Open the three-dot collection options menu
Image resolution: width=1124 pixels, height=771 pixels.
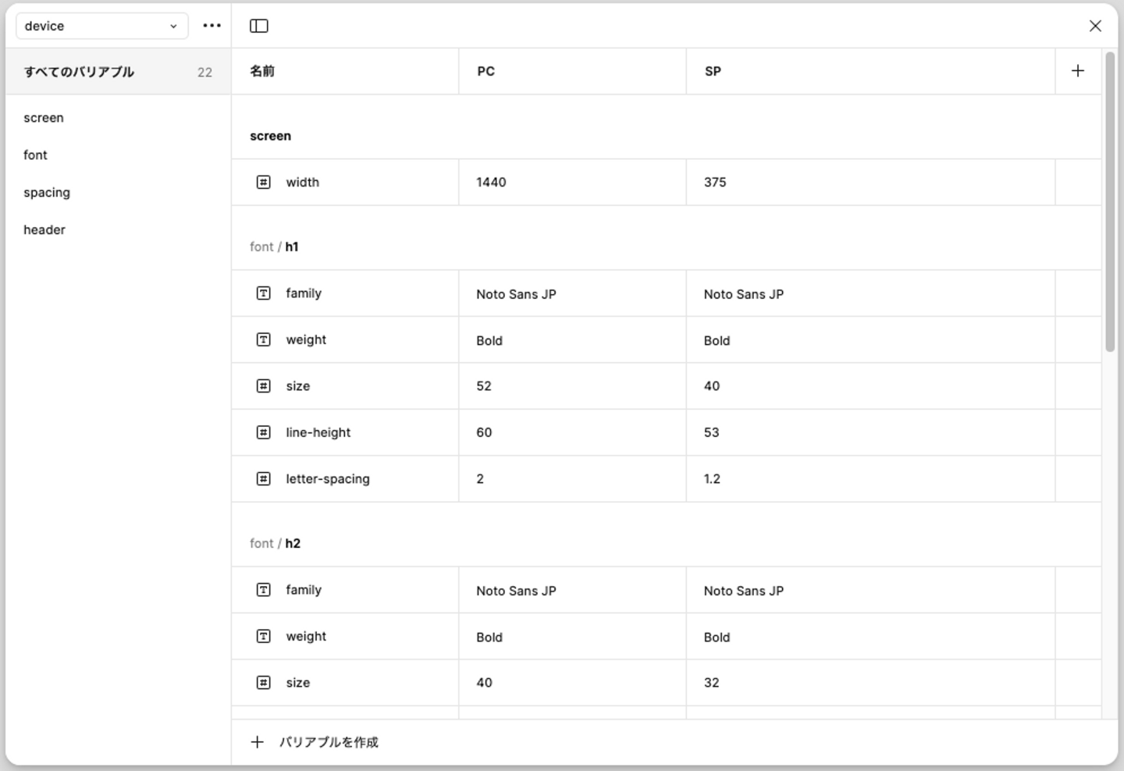(x=212, y=26)
